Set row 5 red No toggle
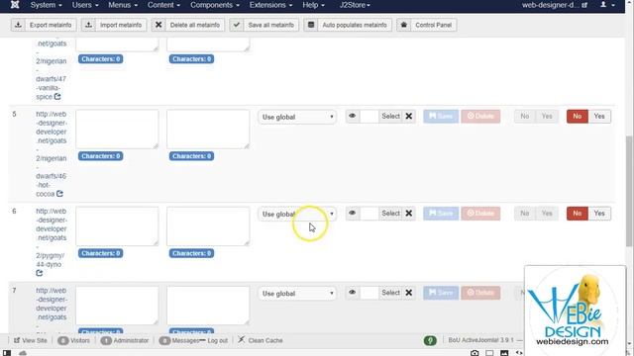This screenshot has width=634, height=356. click(577, 117)
